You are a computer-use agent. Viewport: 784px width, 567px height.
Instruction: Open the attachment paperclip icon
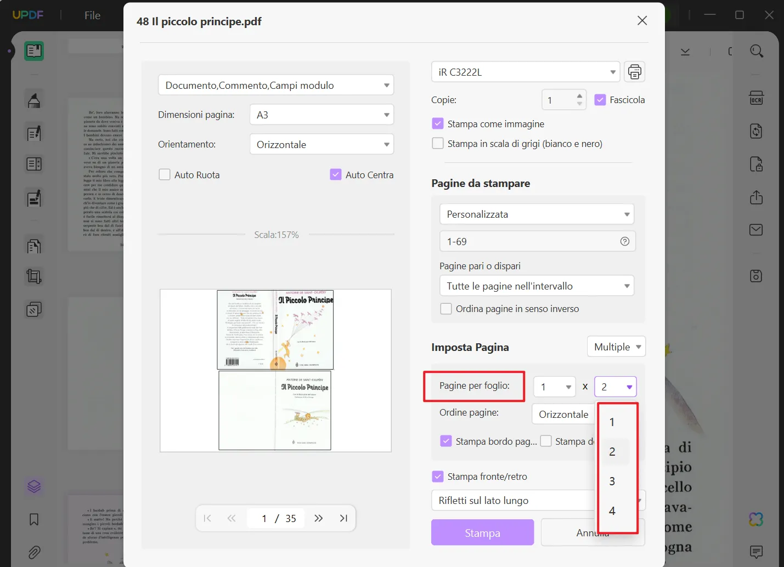pyautogui.click(x=34, y=552)
